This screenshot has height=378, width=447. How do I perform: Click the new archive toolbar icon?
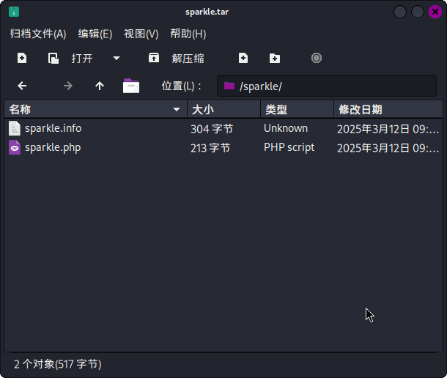pyautogui.click(x=22, y=58)
